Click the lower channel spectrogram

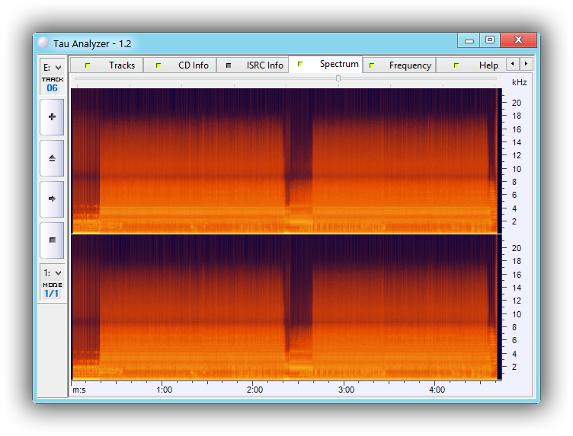point(286,307)
